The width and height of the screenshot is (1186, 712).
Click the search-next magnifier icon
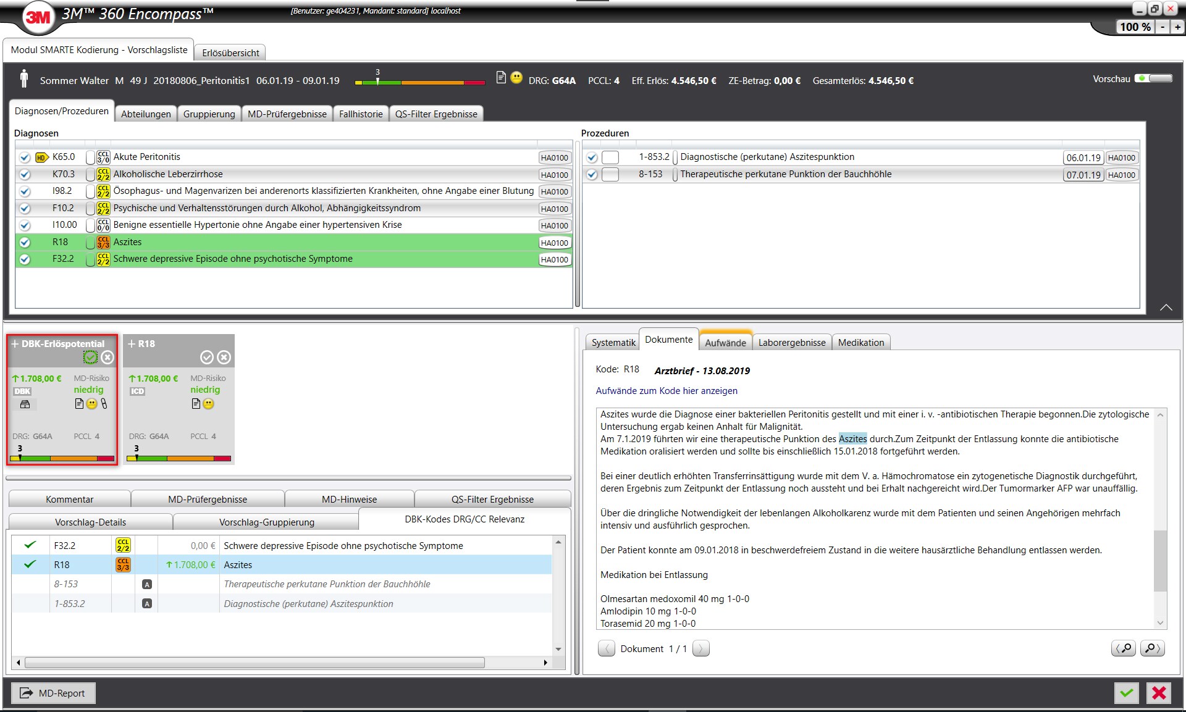[1152, 648]
